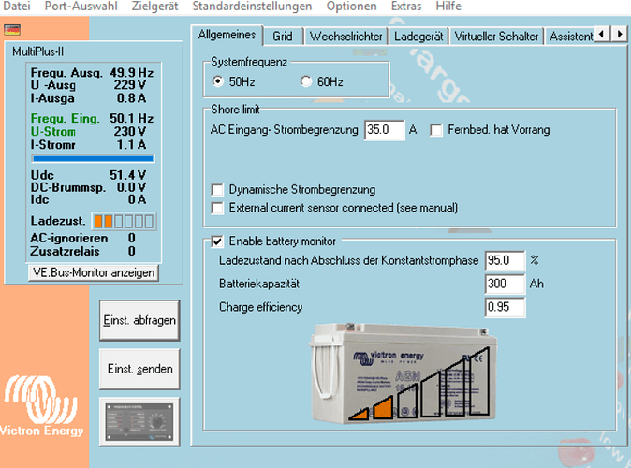Click the blue AC input current bar

tap(93, 158)
